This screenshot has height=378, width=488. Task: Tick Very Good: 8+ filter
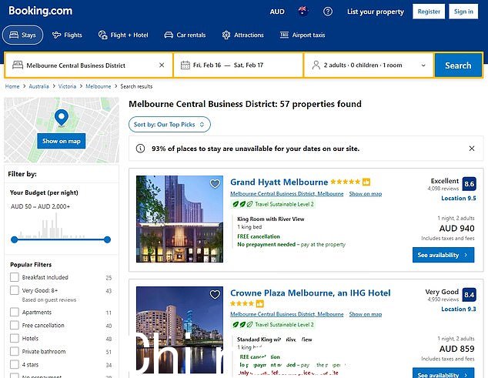pyautogui.click(x=15, y=290)
